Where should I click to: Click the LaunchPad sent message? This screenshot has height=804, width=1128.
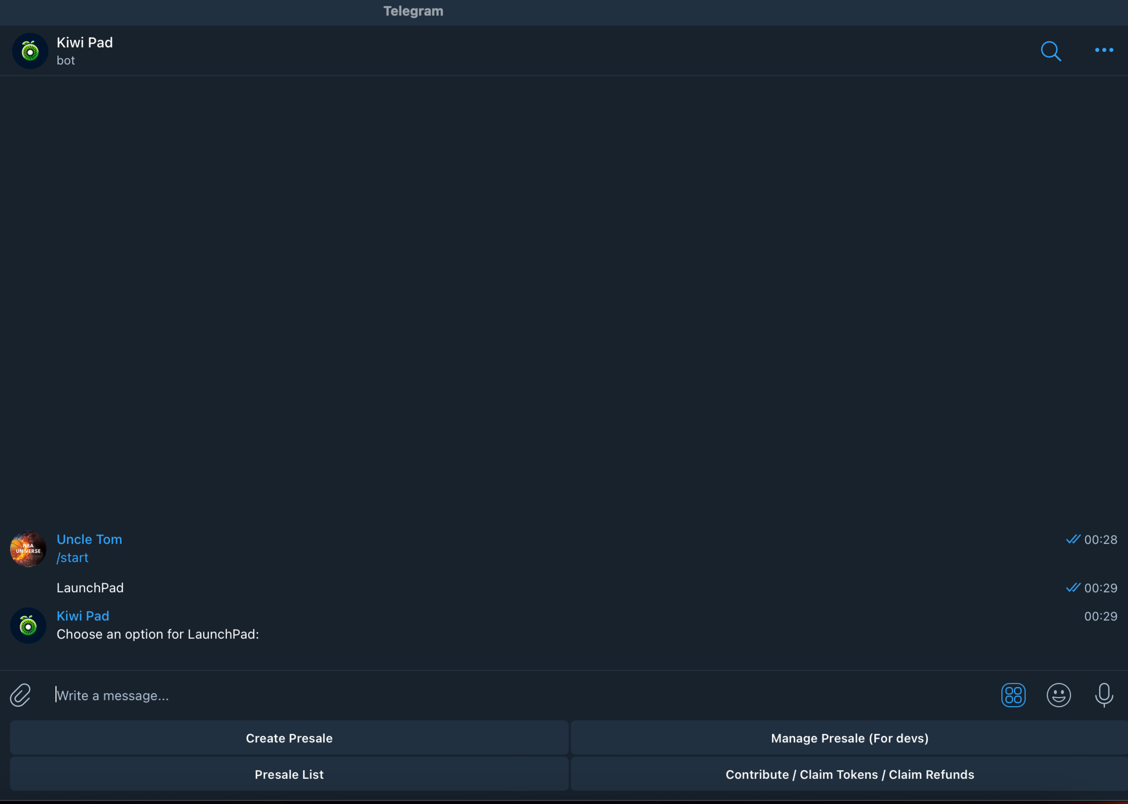click(90, 588)
